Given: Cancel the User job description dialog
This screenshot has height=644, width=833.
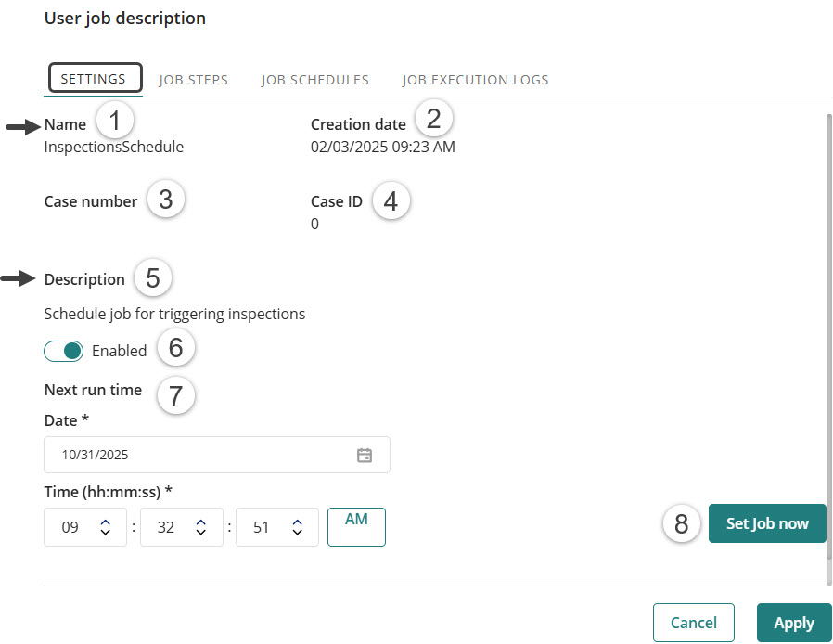Looking at the screenshot, I should click(694, 623).
